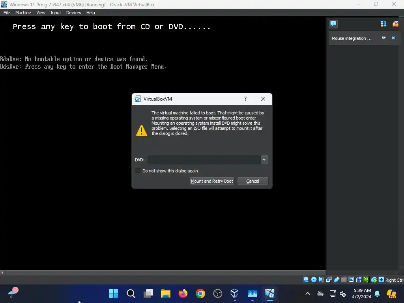
Task: Launch Firefox from the taskbar
Action: (183, 294)
